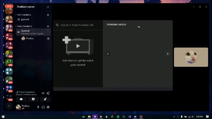Show previous trending videos

pyautogui.click(x=108, y=54)
